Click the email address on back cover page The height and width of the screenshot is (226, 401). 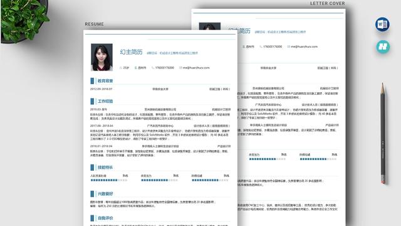(304, 46)
